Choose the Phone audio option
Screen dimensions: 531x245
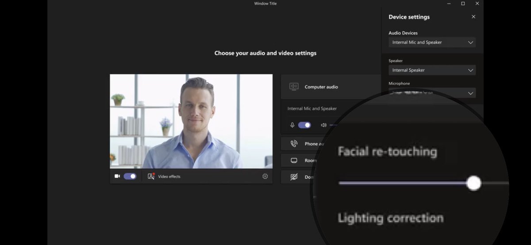click(x=304, y=144)
